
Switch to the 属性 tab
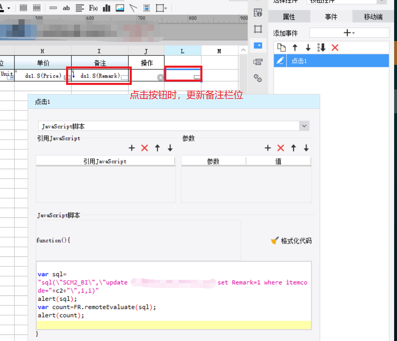coord(289,17)
